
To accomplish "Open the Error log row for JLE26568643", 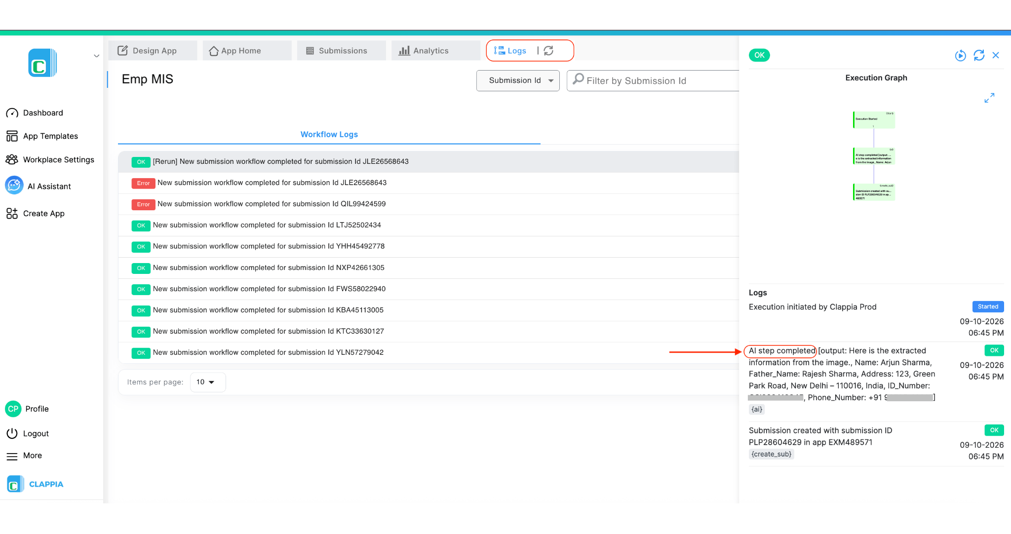I will point(428,183).
